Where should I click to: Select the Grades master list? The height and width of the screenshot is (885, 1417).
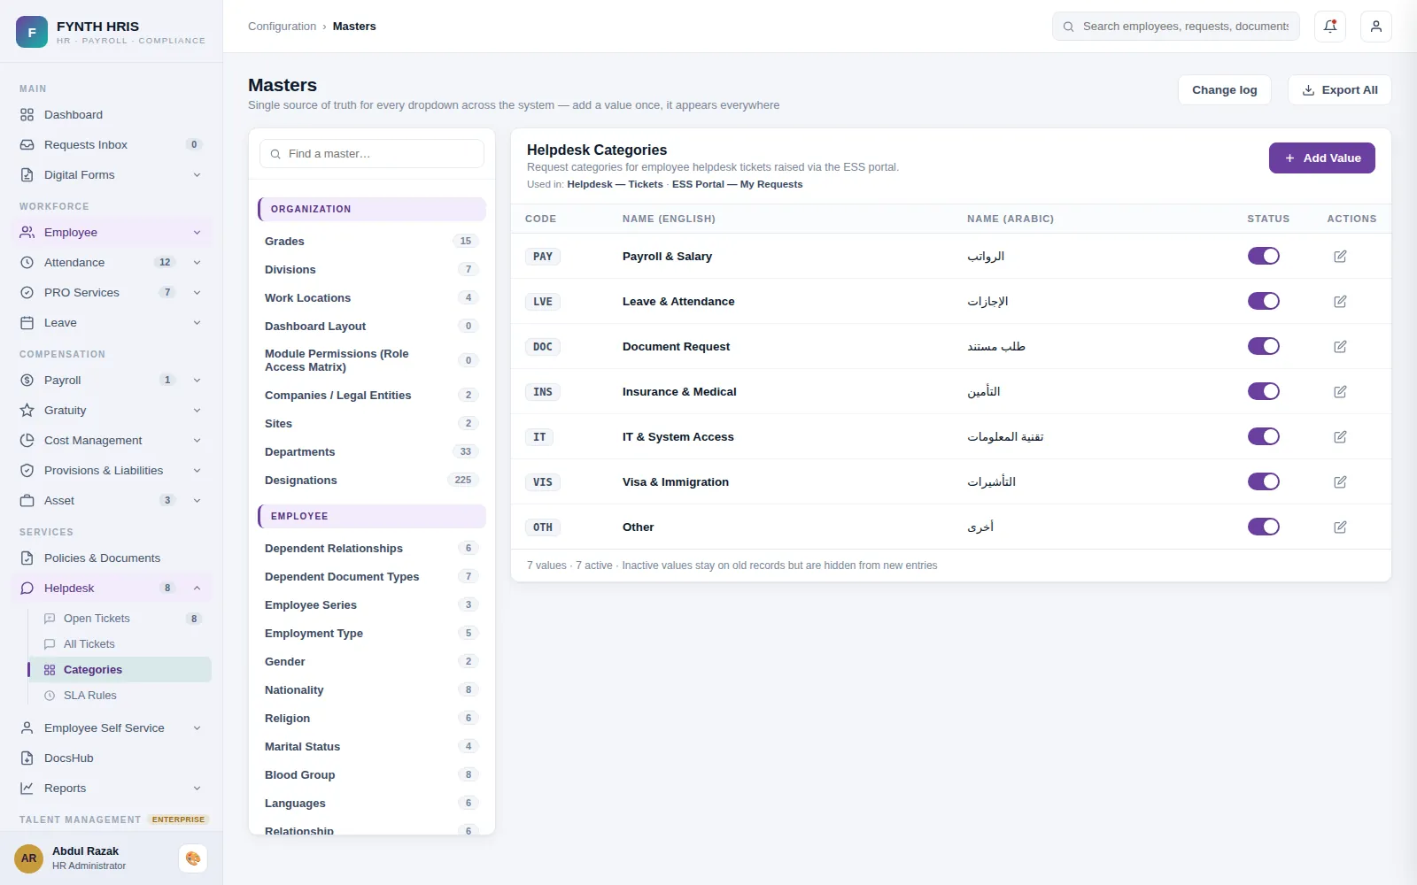371,241
